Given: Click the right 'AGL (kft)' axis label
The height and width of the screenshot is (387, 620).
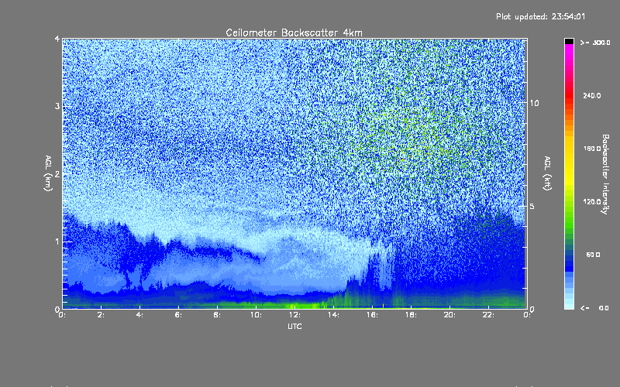Looking at the screenshot, I should pyautogui.click(x=548, y=173).
